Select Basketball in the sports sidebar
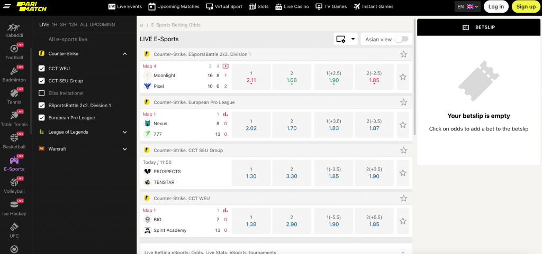The width and height of the screenshot is (542, 254). click(14, 142)
